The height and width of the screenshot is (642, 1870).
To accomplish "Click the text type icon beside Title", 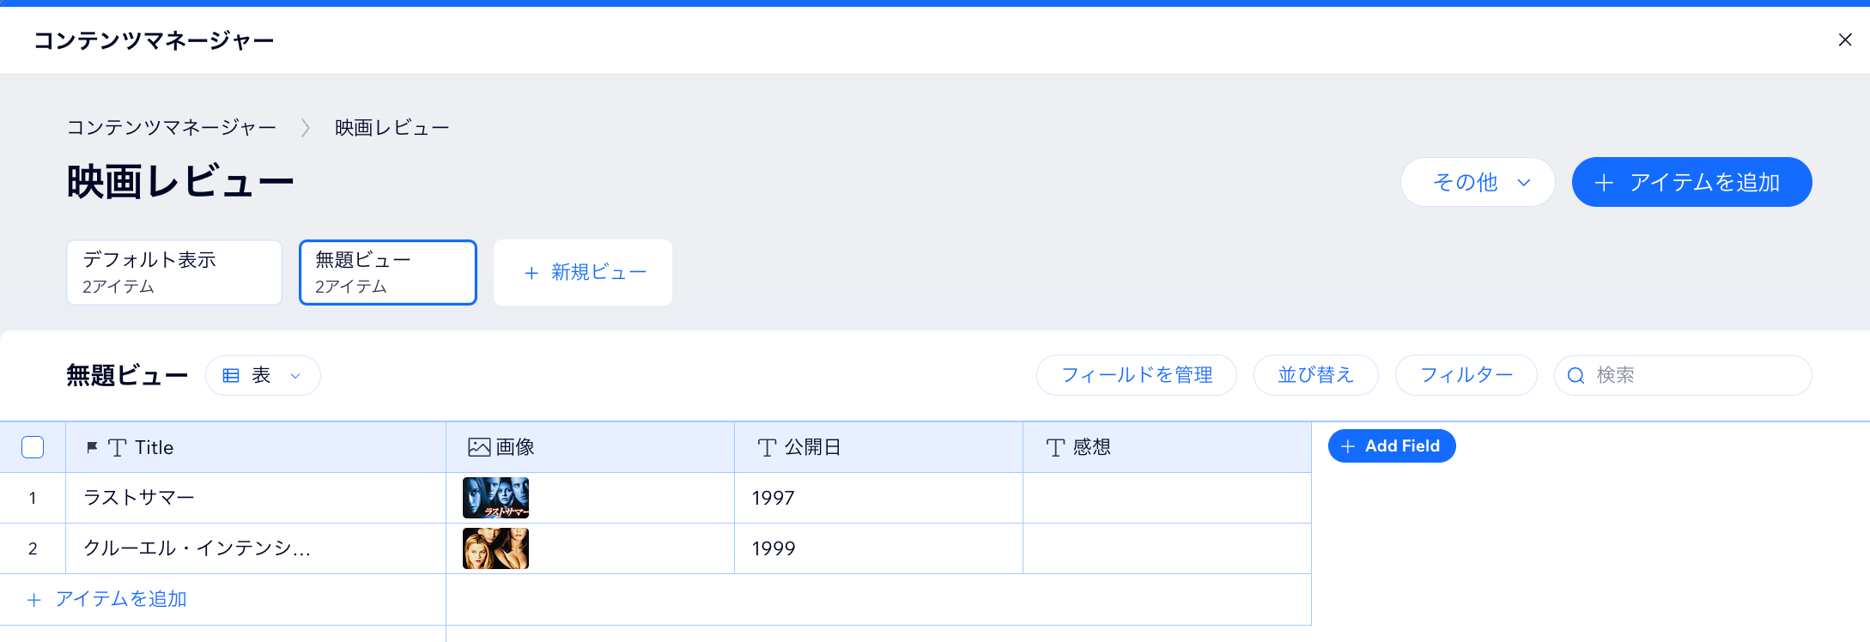I will (x=118, y=447).
